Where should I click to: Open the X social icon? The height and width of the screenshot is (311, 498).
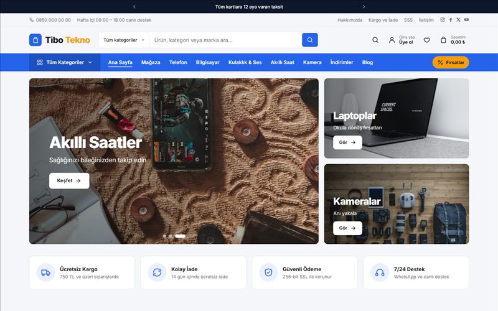click(458, 20)
